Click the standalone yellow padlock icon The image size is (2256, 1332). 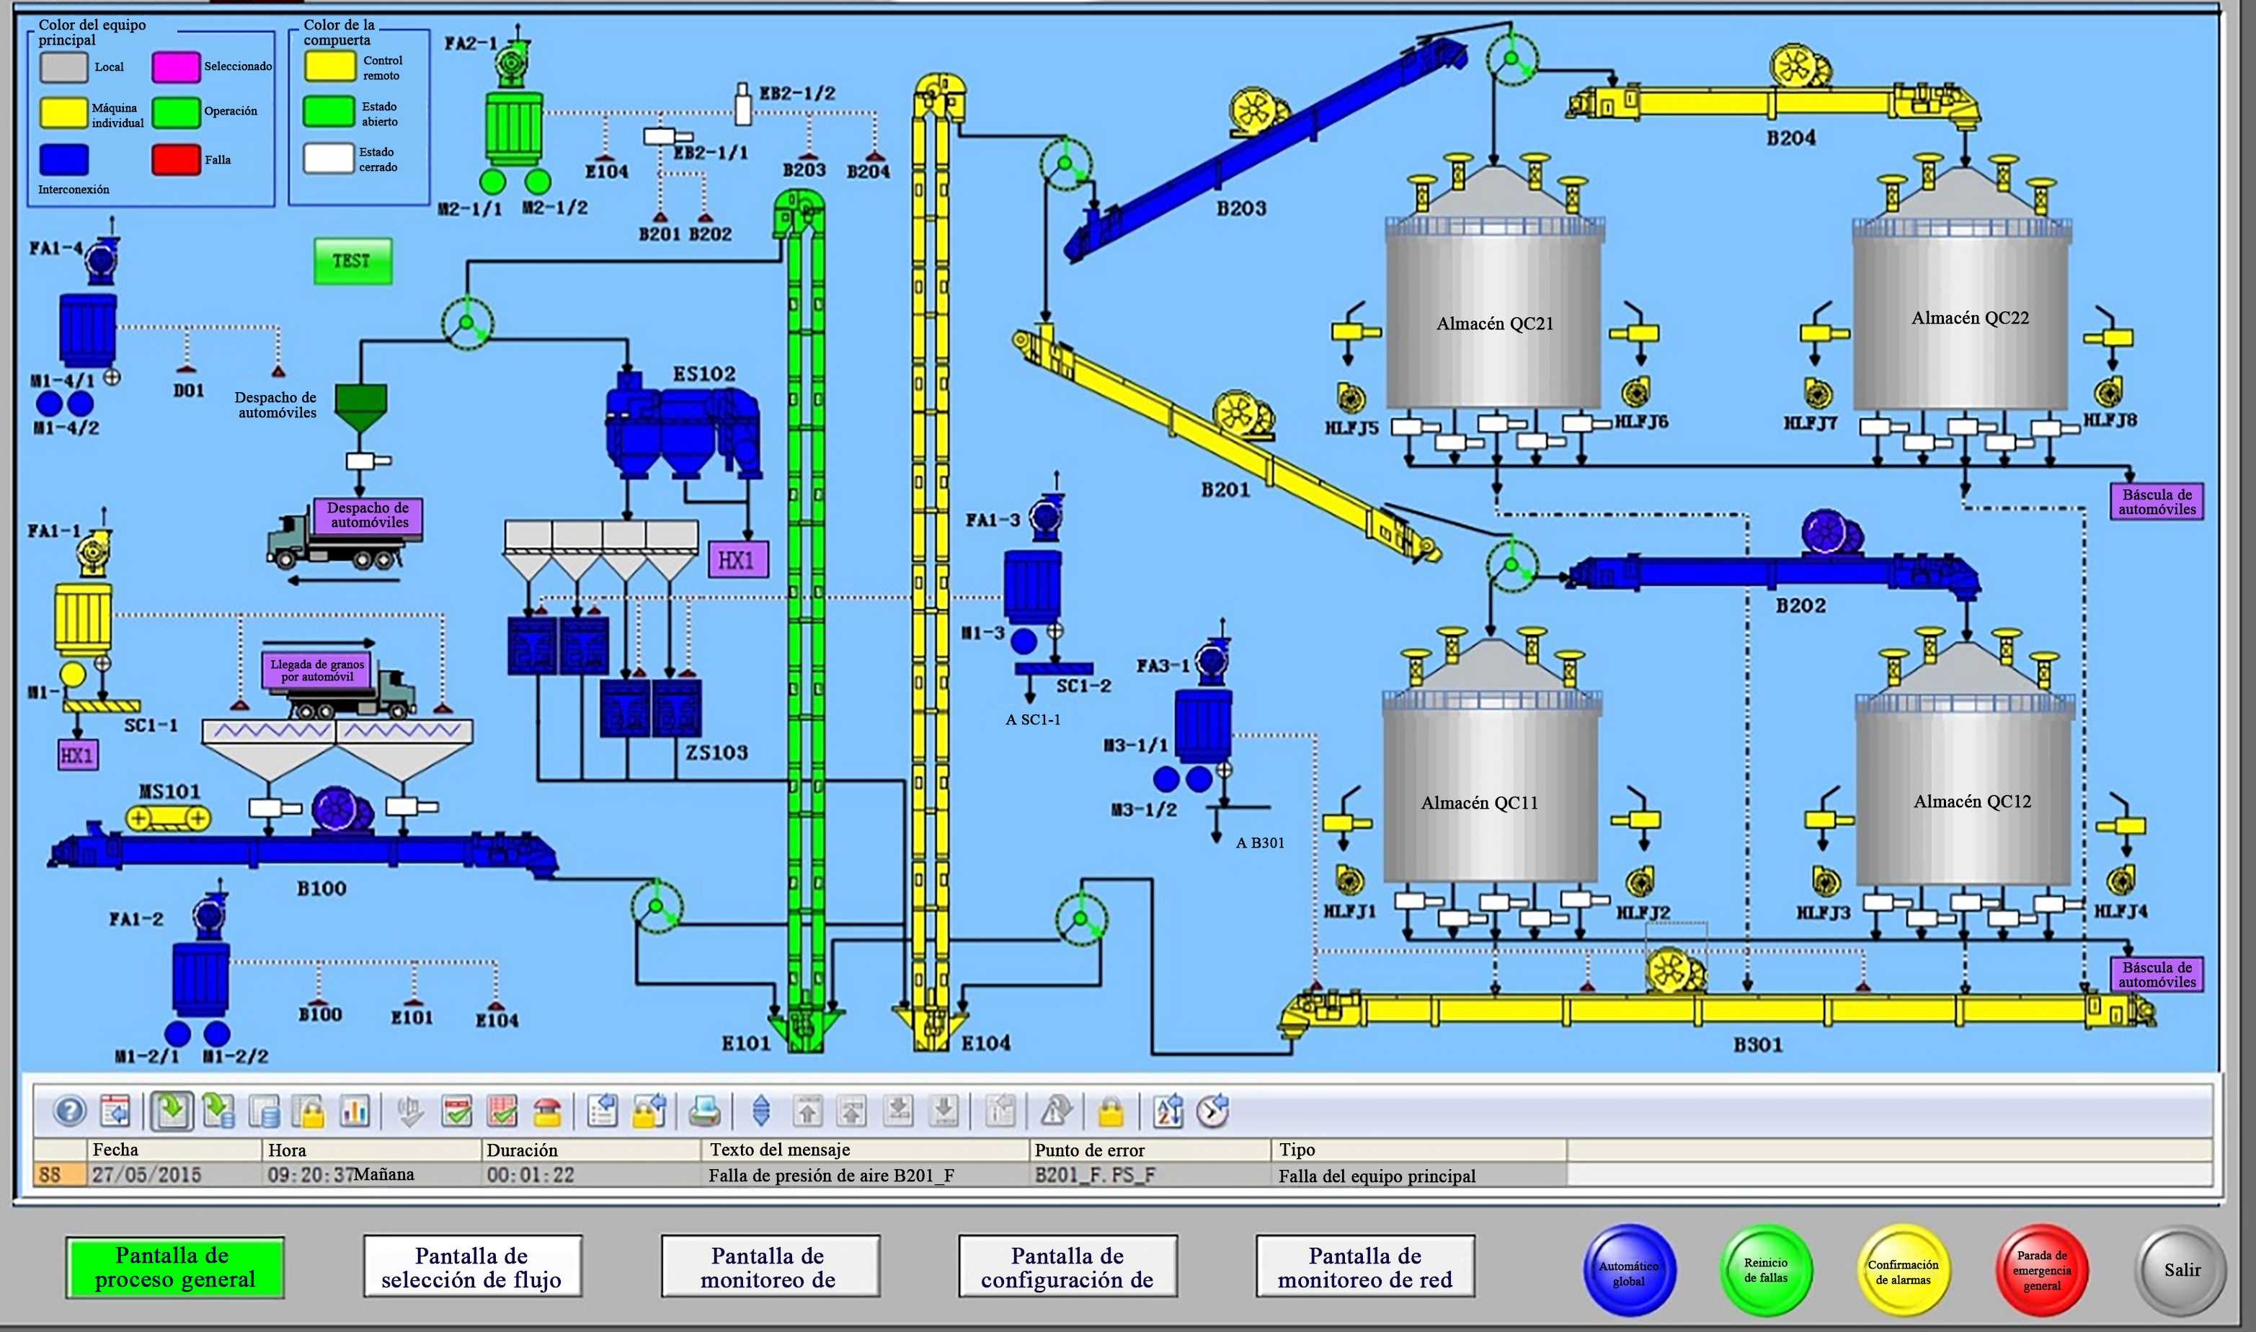click(1111, 1112)
